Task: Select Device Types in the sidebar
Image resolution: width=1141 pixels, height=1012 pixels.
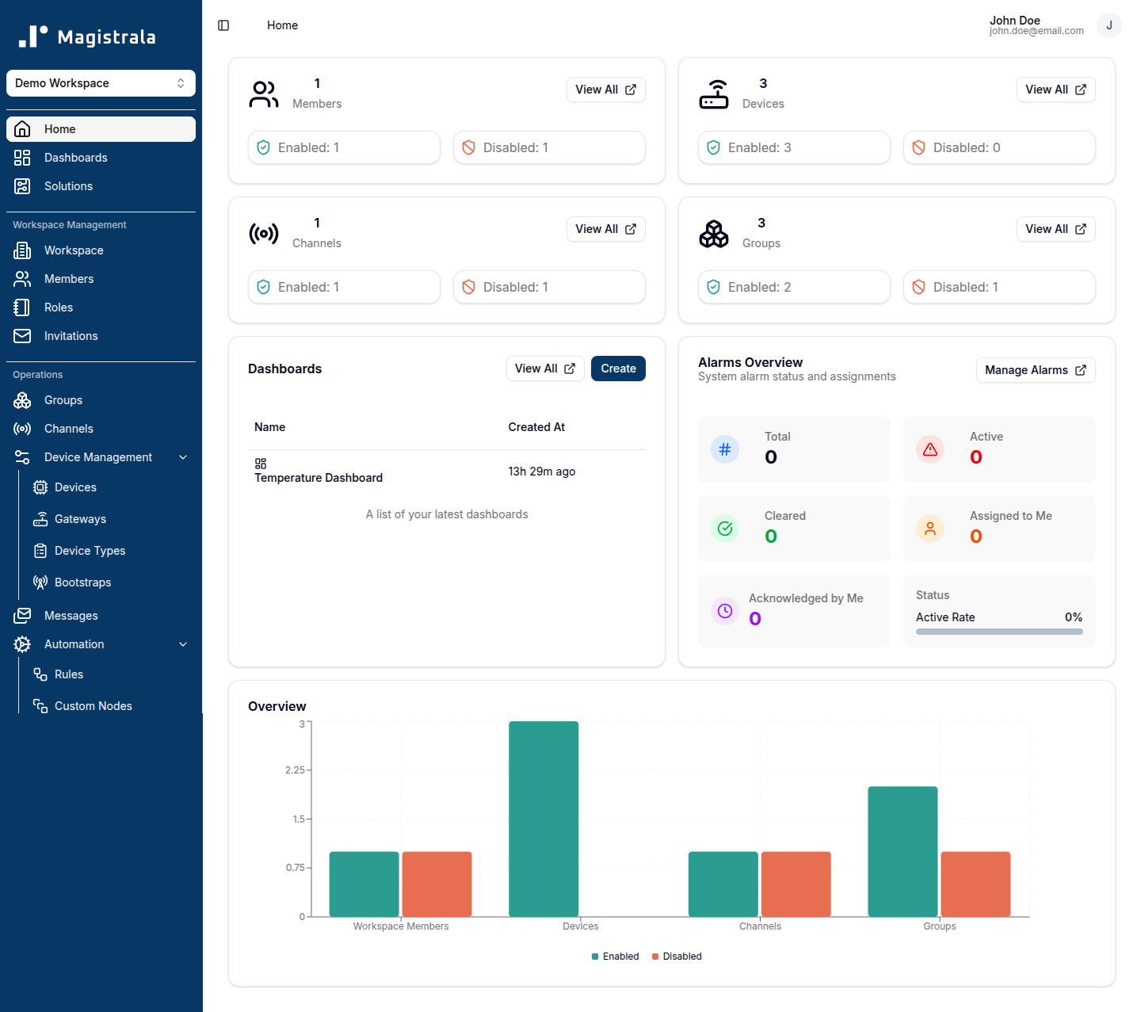Action: (x=110, y=551)
